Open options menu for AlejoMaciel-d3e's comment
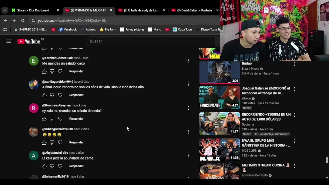The width and height of the screenshot is (329, 185). click(189, 155)
